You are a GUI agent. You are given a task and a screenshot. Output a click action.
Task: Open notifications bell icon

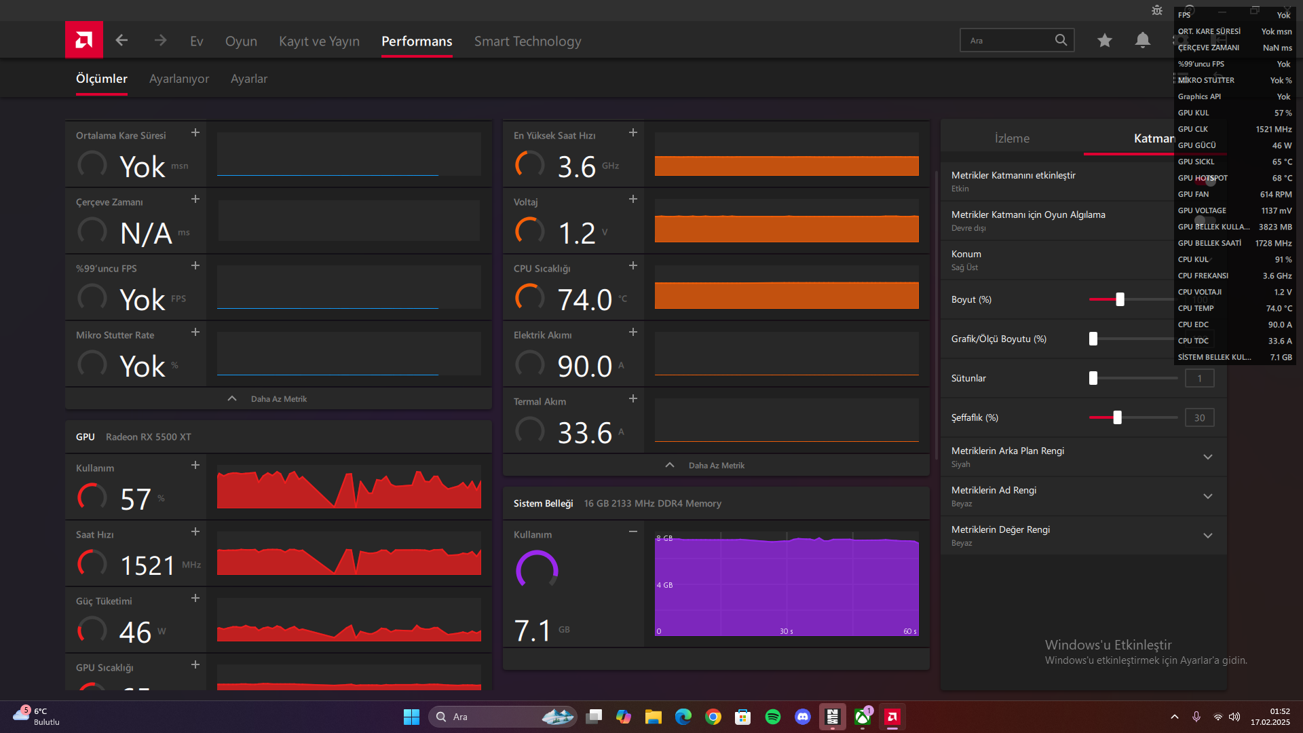pos(1143,41)
